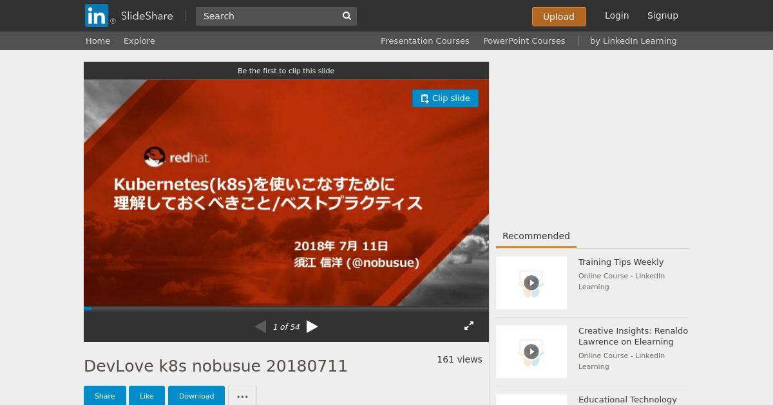Select the Recommended tab
The image size is (773, 405).
click(536, 236)
